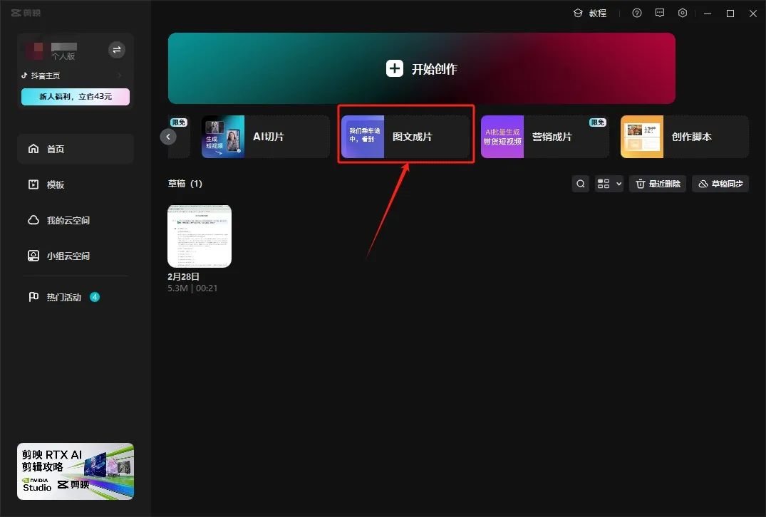The height and width of the screenshot is (517, 766).
Task: Click the cloud icon beside 我的云空间
Action: coord(33,219)
